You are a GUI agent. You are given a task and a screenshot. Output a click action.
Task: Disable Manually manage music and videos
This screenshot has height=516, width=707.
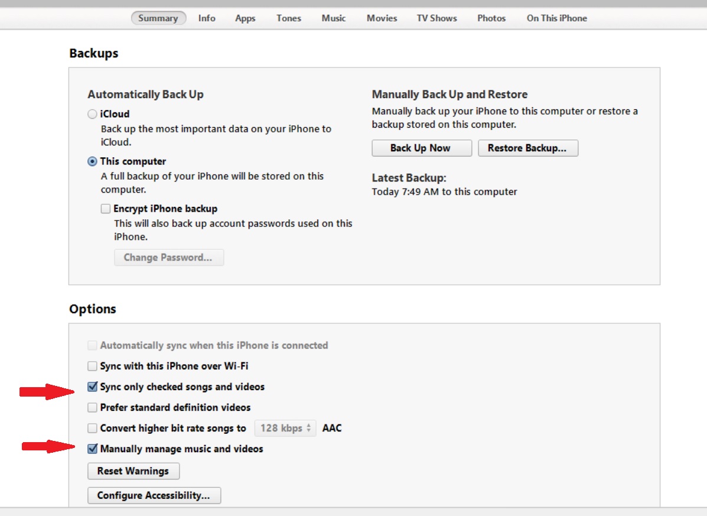pos(92,449)
